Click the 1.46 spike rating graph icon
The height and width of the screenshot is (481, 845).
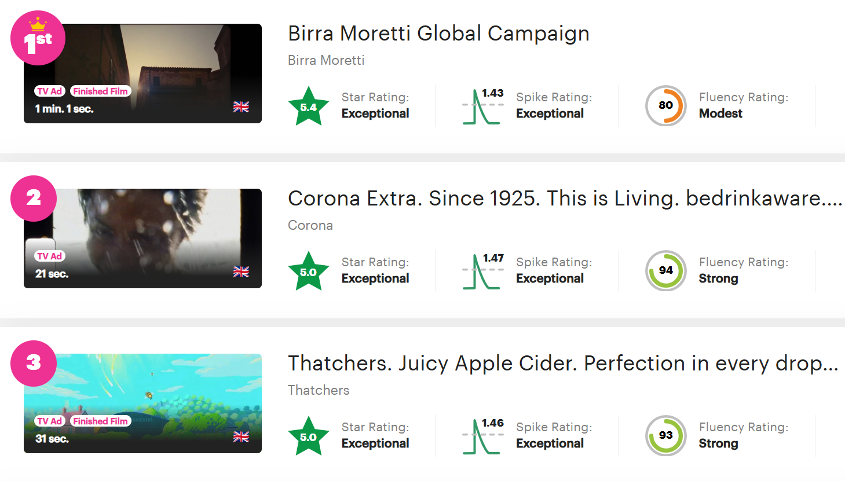coord(483,436)
